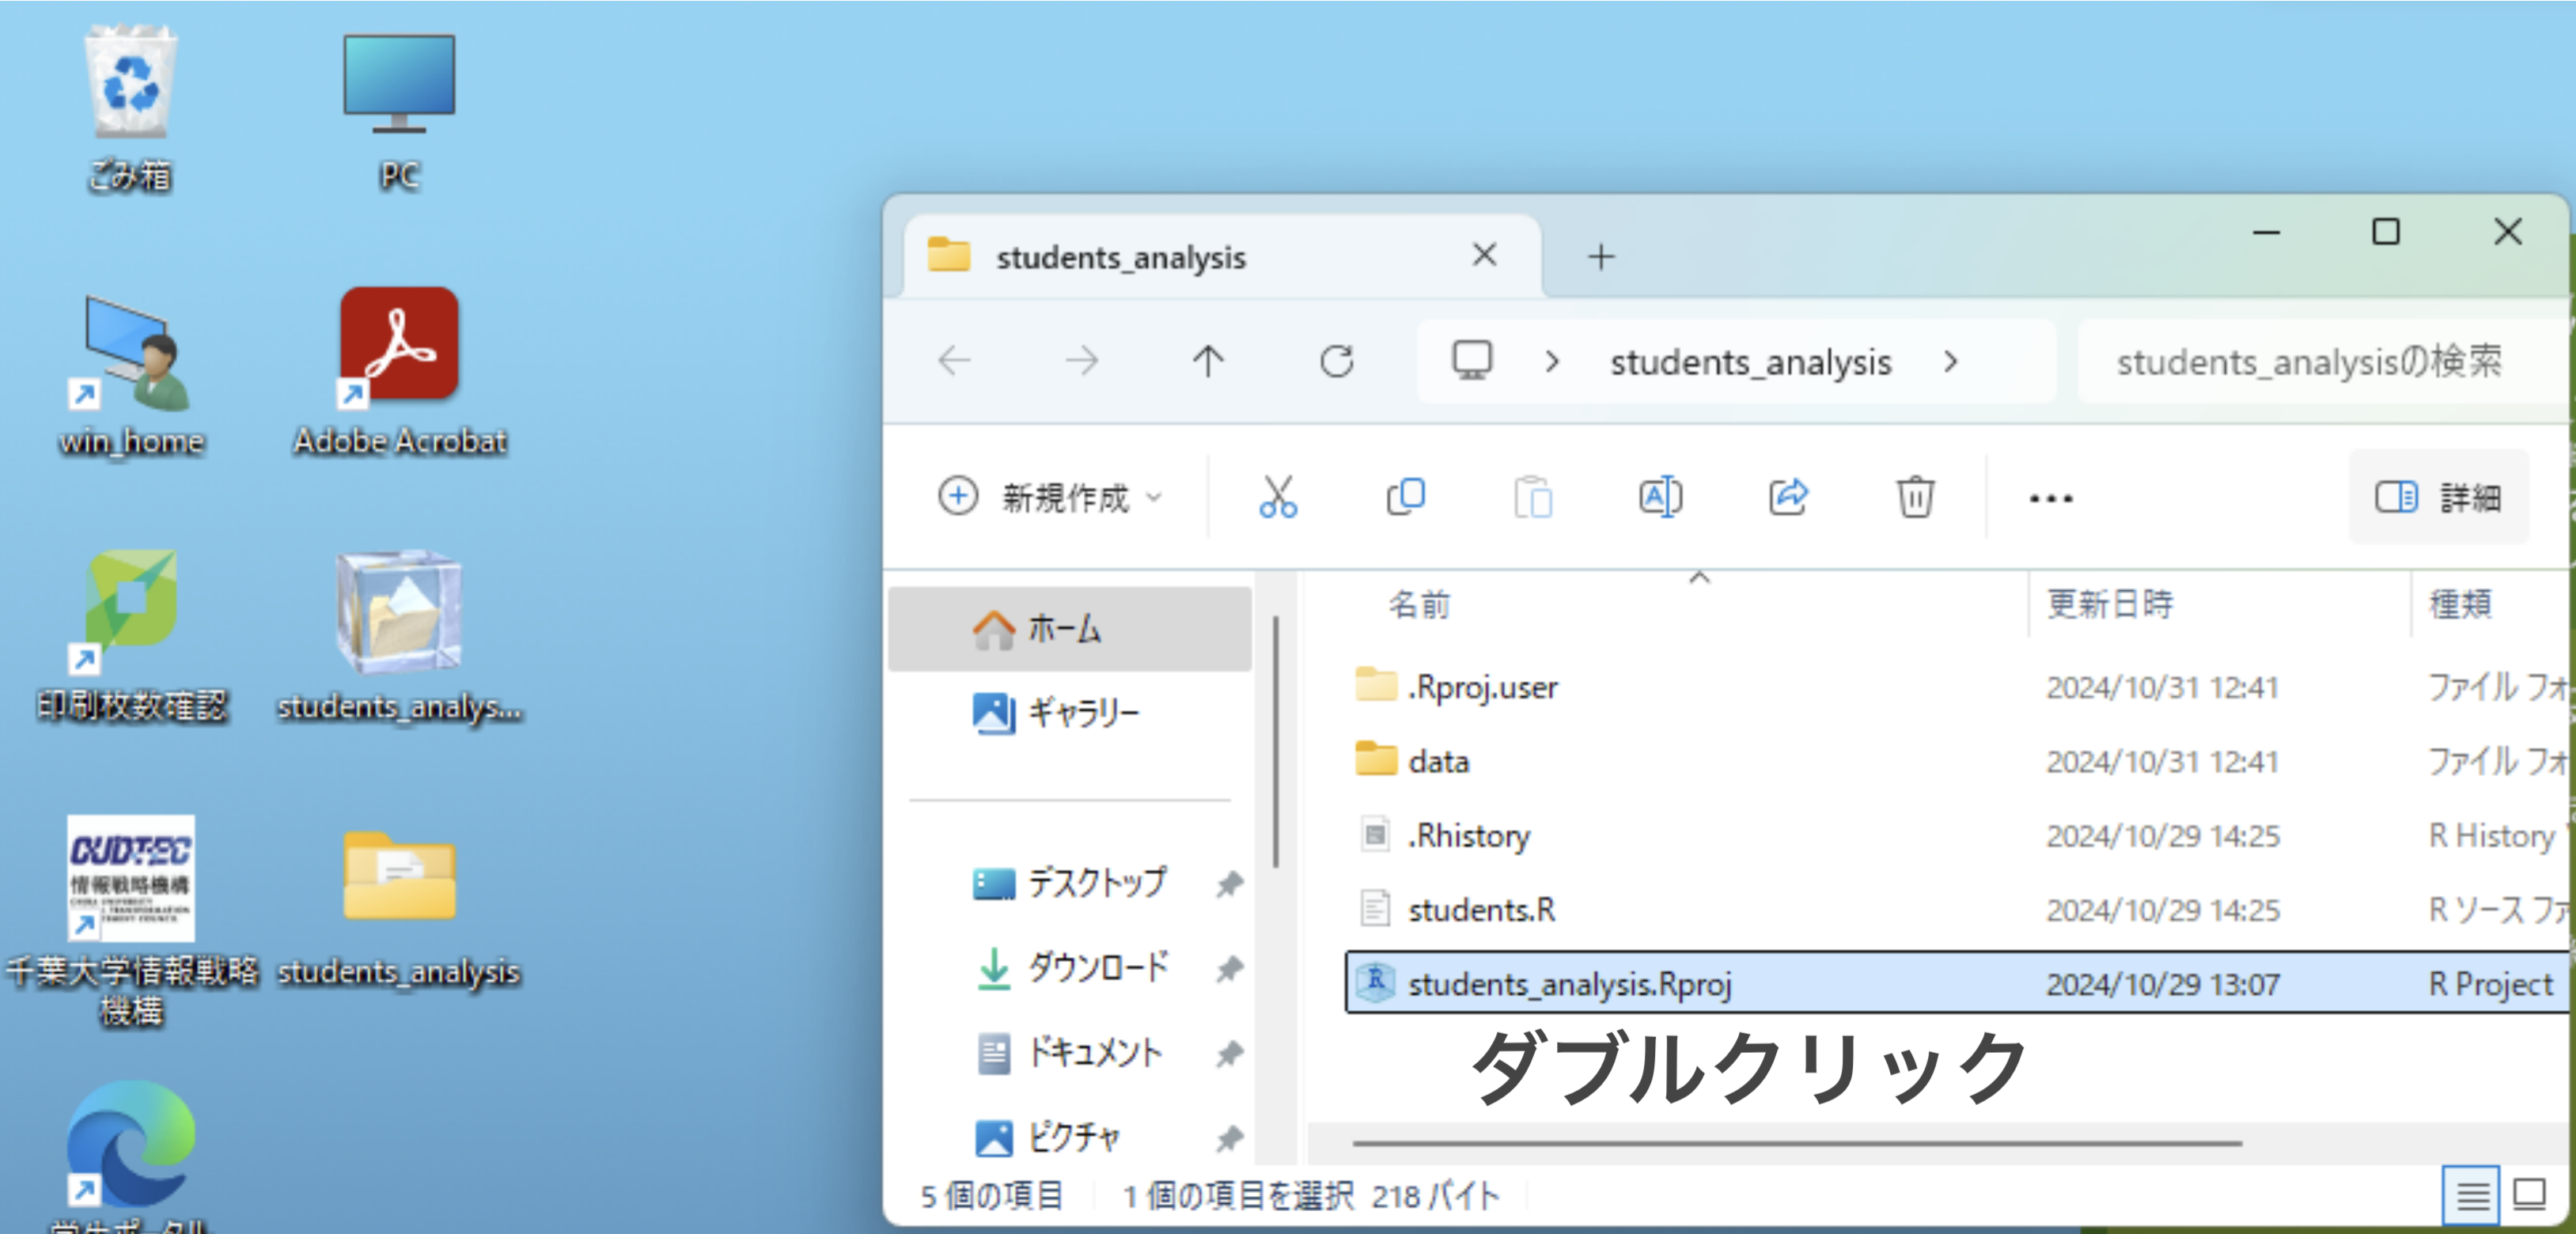Click the Refresh button in navigation bar
Viewport: 2576px width, 1234px height.
click(x=1337, y=361)
